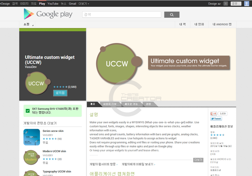Open the user profile avatar

(247, 3)
